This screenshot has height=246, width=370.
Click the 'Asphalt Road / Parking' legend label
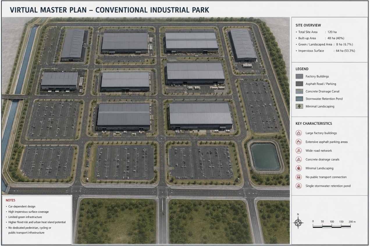tap(321, 84)
